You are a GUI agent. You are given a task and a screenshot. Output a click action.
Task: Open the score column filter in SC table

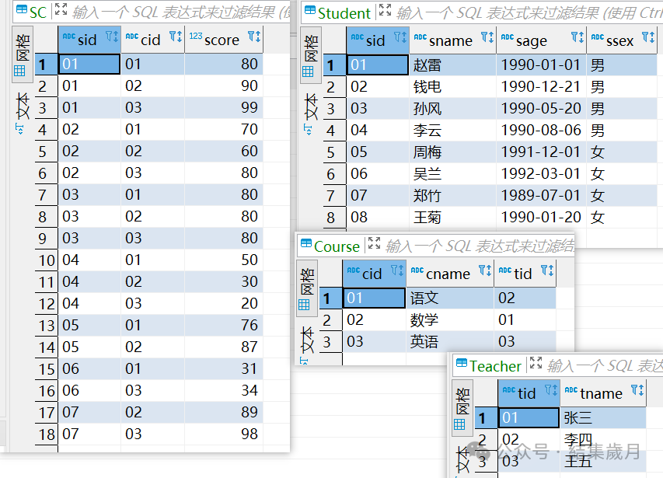pyautogui.click(x=254, y=37)
